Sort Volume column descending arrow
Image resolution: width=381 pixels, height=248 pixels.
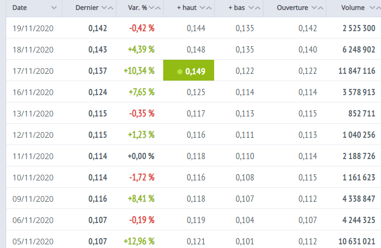click(x=372, y=8)
